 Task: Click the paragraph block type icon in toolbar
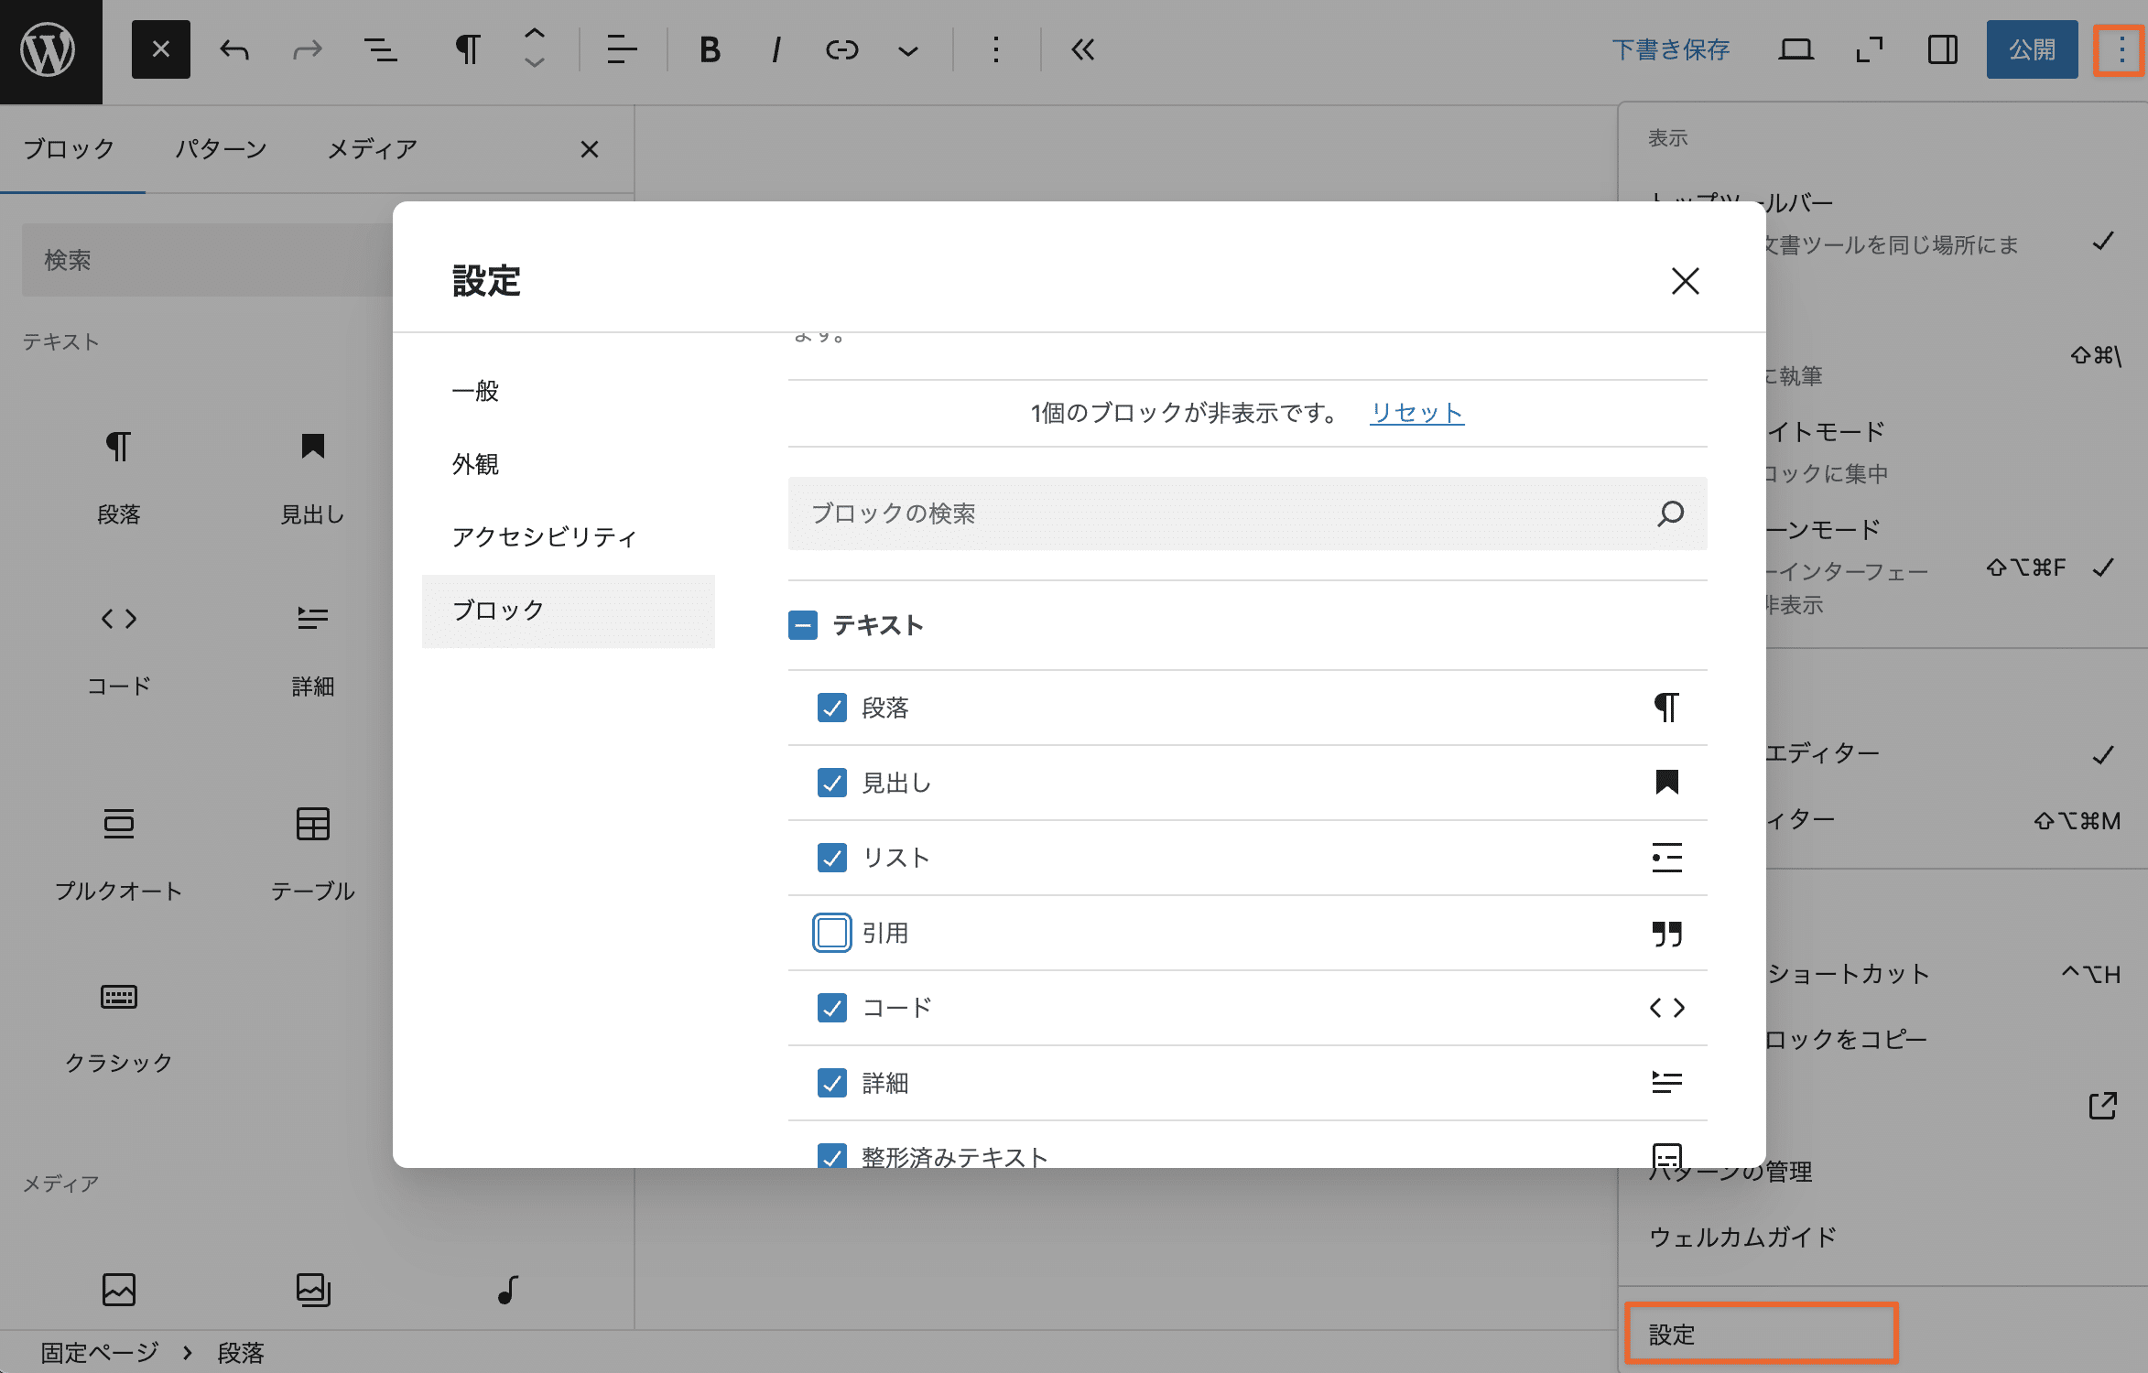[x=468, y=49]
